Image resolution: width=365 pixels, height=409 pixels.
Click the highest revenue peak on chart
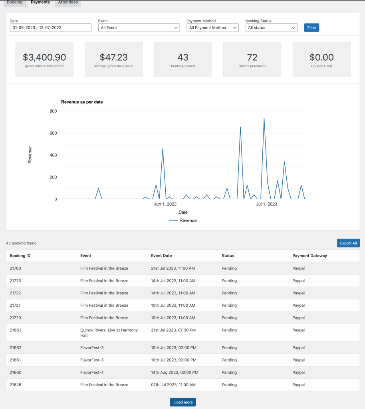(264, 119)
